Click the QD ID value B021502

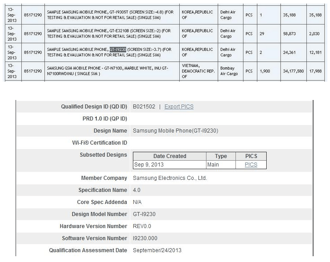tap(144, 107)
